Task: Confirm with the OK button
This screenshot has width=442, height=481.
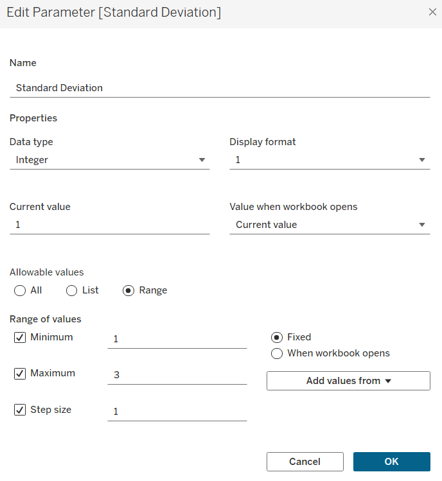Action: [391, 462]
